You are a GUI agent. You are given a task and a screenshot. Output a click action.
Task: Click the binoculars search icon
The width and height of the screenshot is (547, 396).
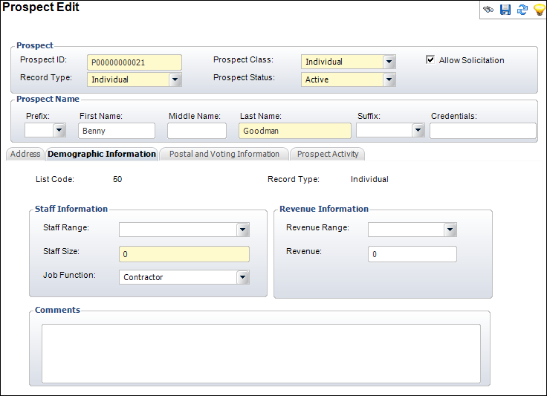(x=488, y=10)
